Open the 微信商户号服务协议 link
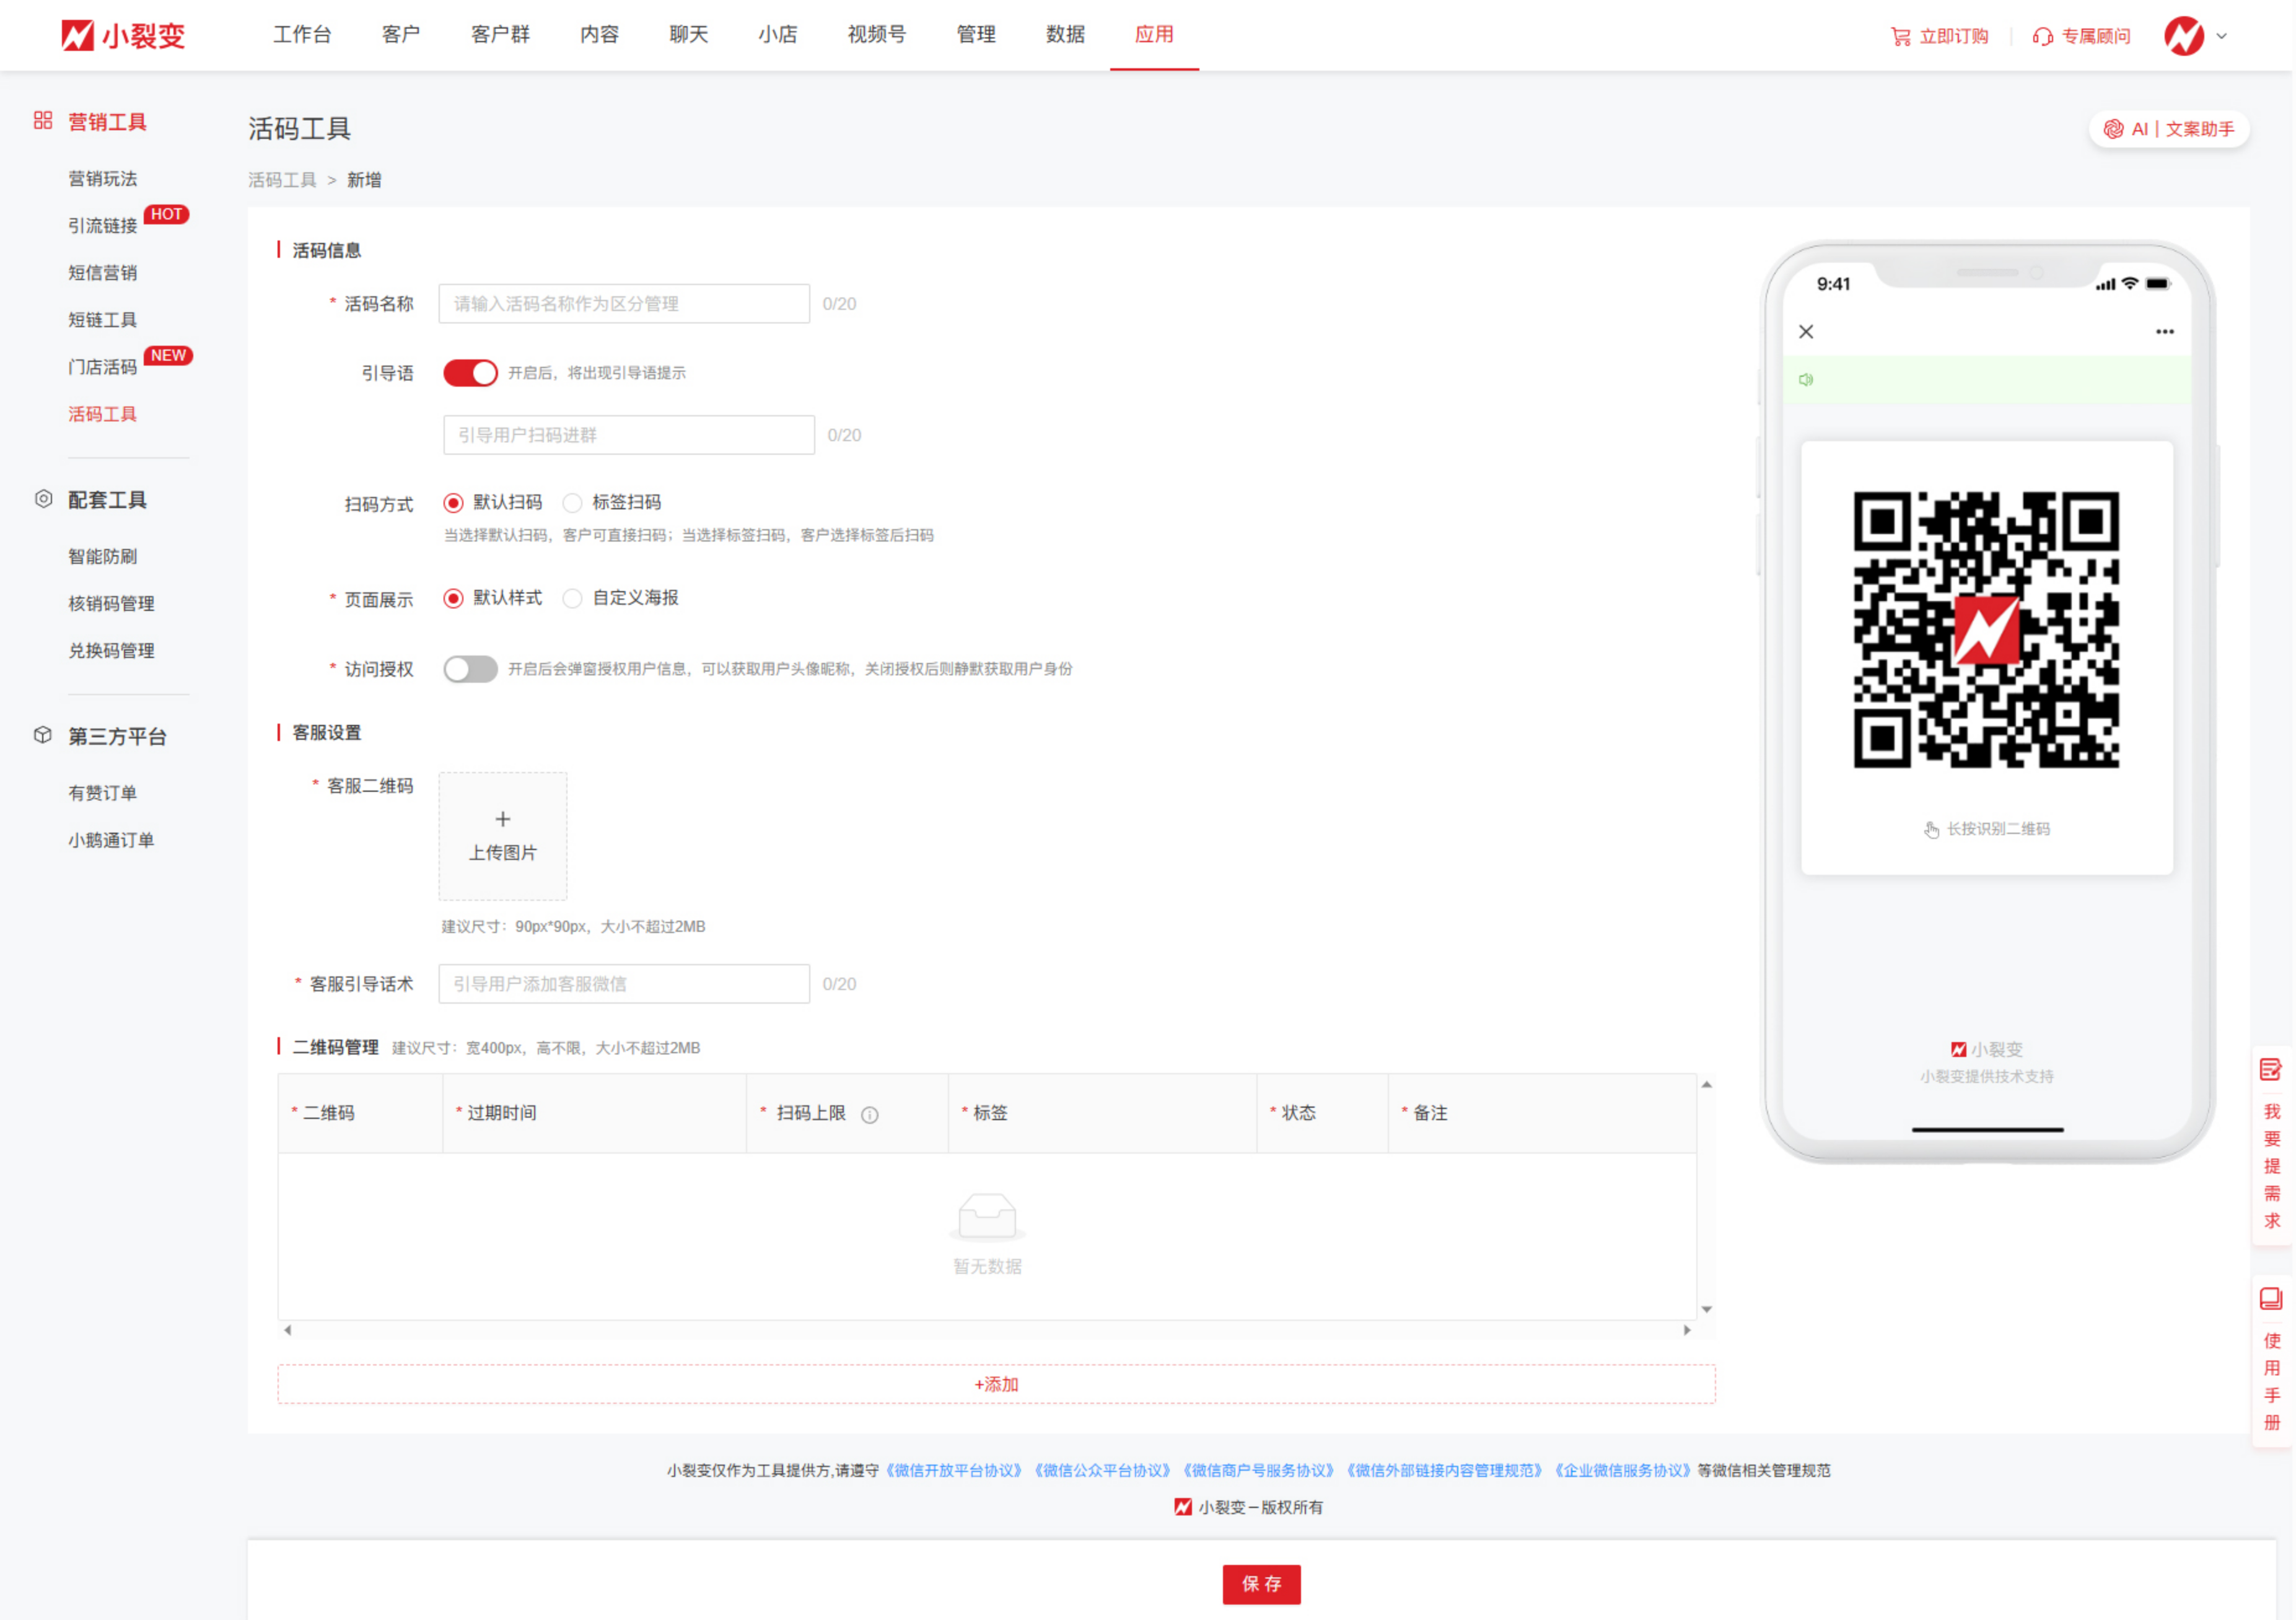Viewport: 2296px width, 1620px height. tap(1259, 1470)
